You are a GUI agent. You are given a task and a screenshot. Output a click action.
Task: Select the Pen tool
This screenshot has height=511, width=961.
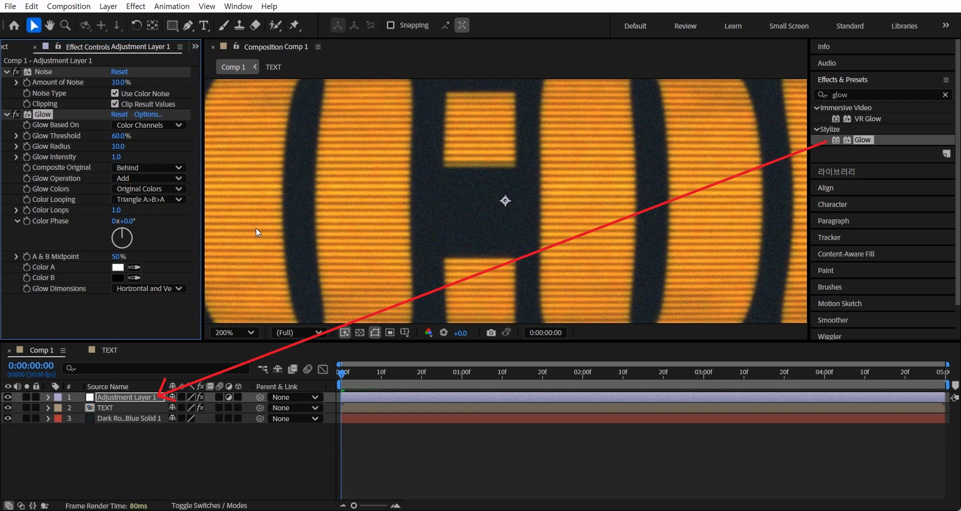pos(188,26)
